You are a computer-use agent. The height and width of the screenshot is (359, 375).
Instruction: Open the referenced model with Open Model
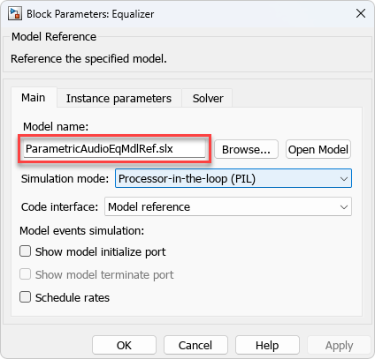coord(318,149)
